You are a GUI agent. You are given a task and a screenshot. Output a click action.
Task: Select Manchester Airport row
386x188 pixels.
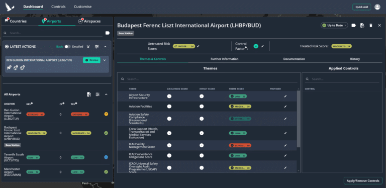coord(56,172)
